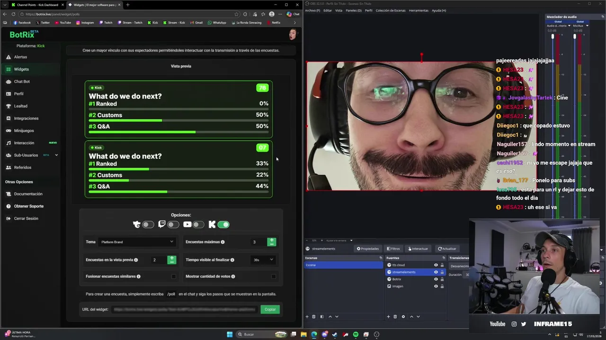Click the URL del widget field

point(185,309)
